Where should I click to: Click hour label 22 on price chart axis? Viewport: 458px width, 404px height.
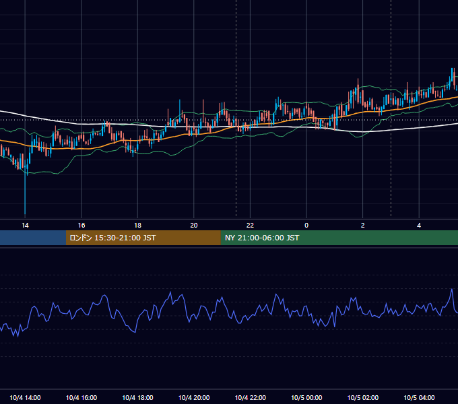[x=251, y=226]
